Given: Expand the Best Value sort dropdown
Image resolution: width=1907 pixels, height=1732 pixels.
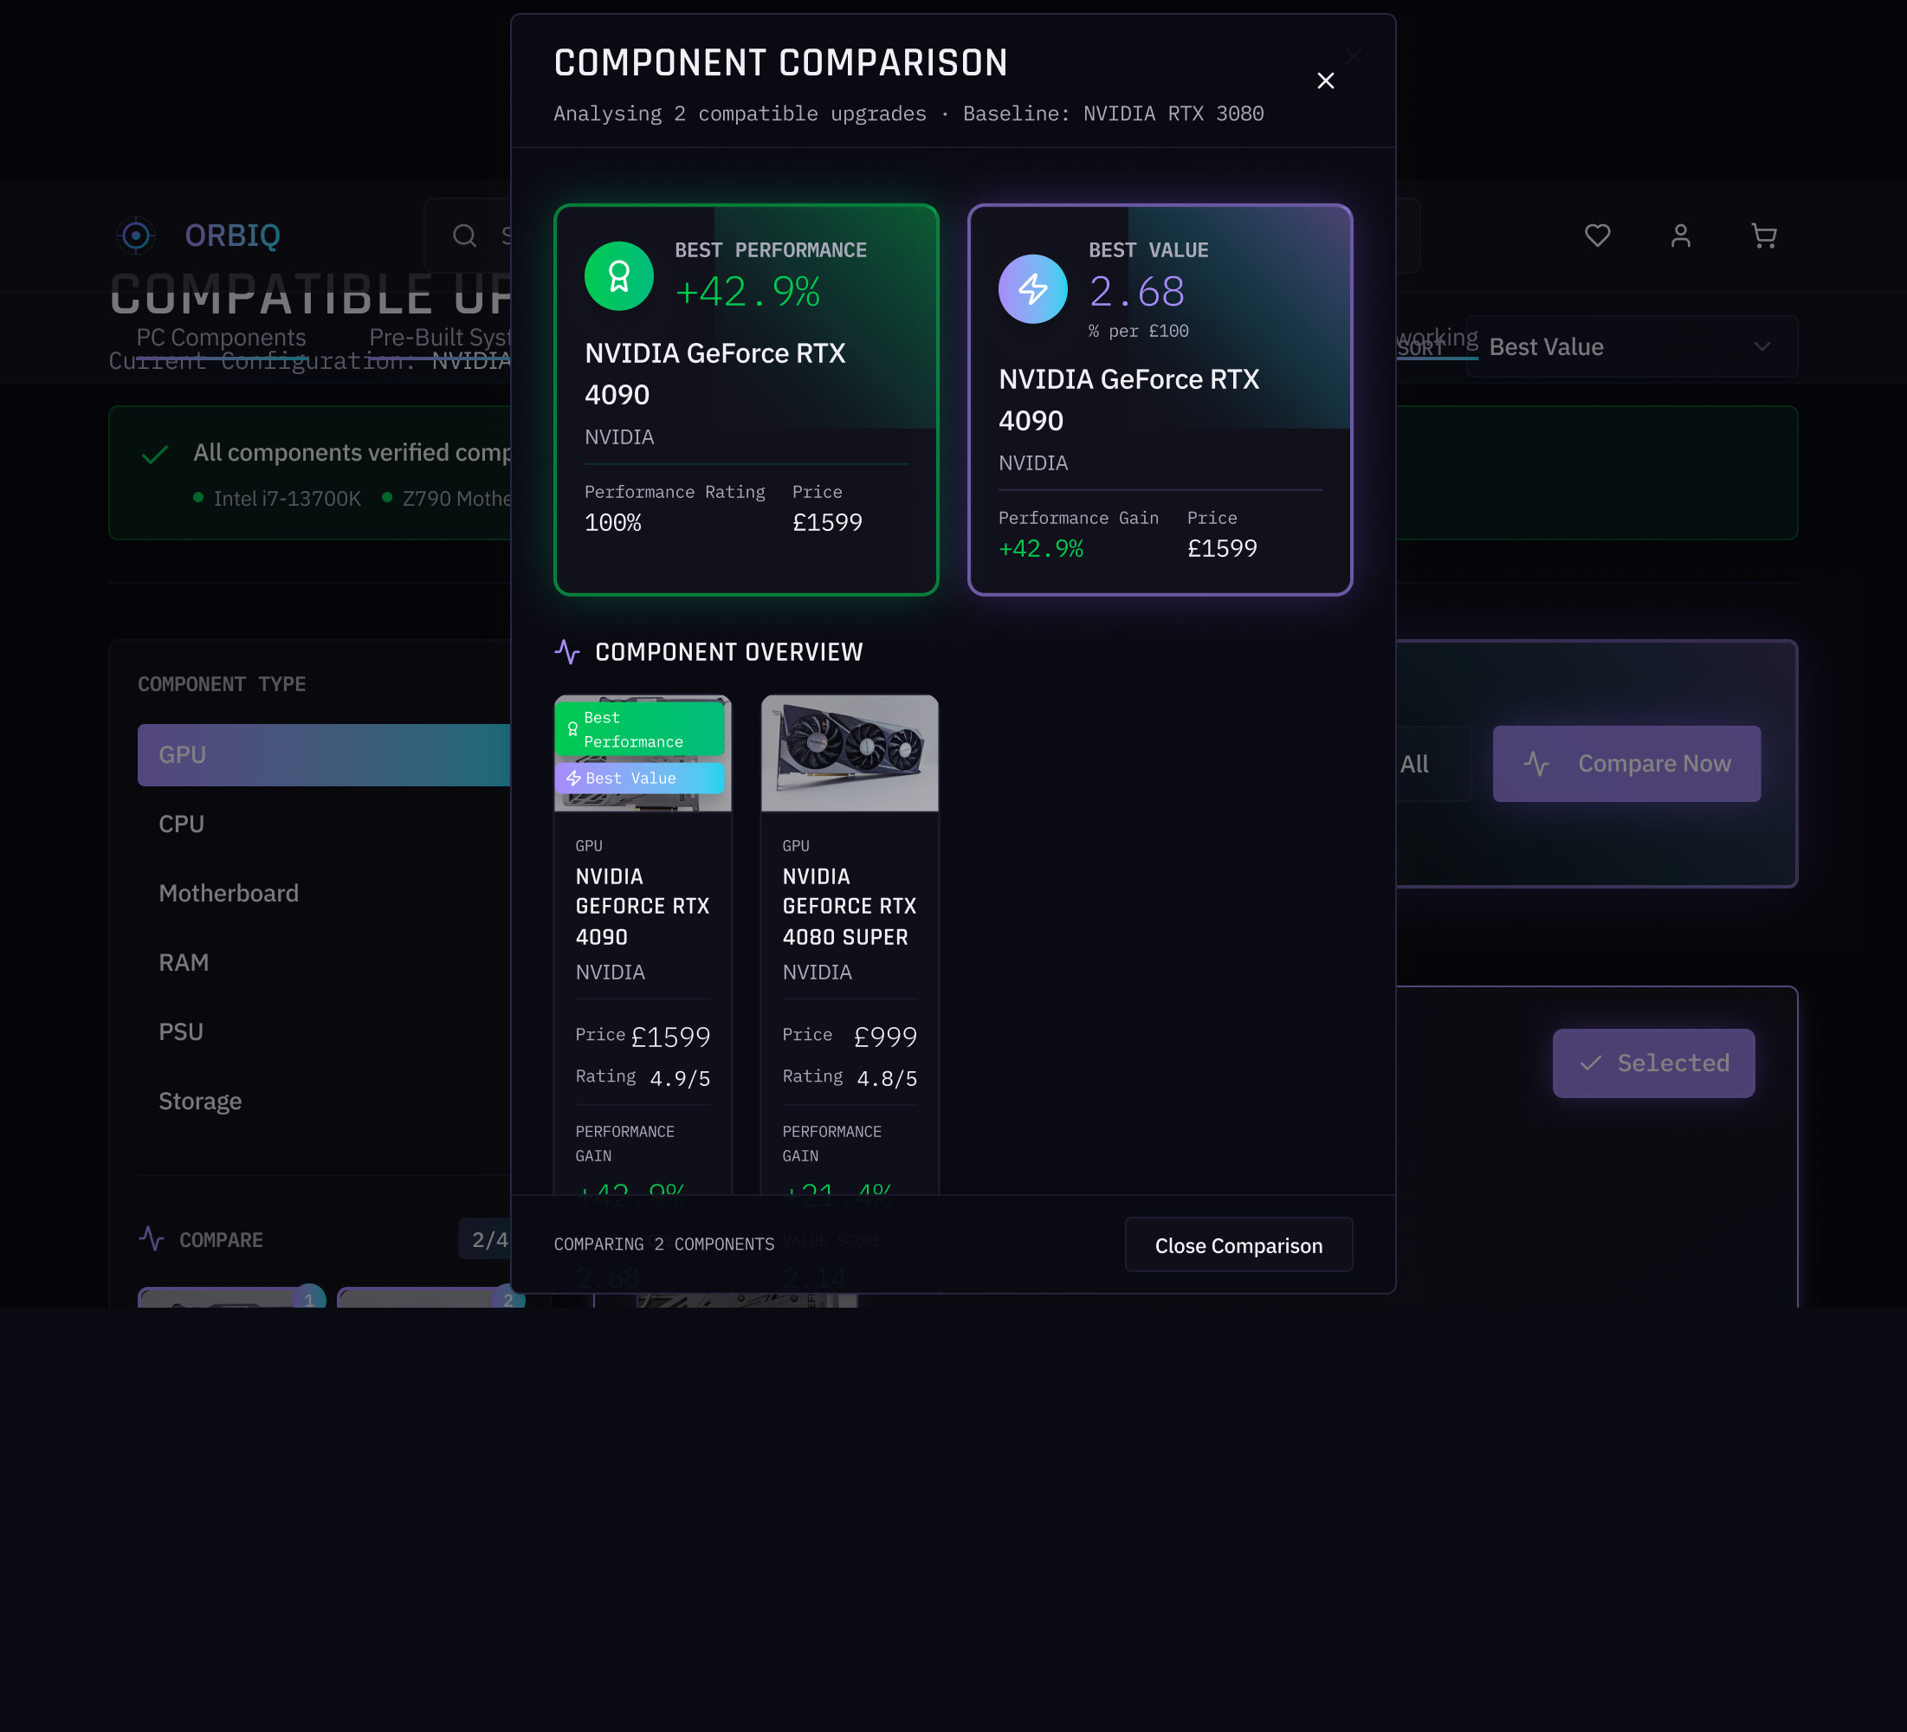Looking at the screenshot, I should click(x=1631, y=346).
